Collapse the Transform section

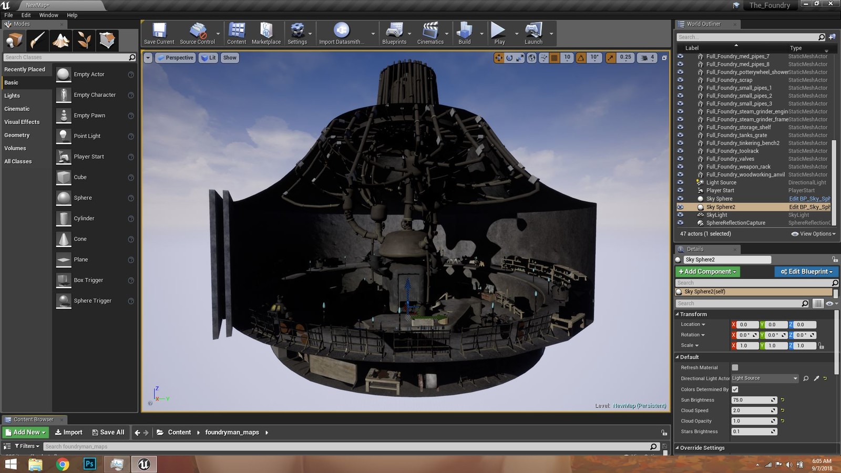pos(677,314)
